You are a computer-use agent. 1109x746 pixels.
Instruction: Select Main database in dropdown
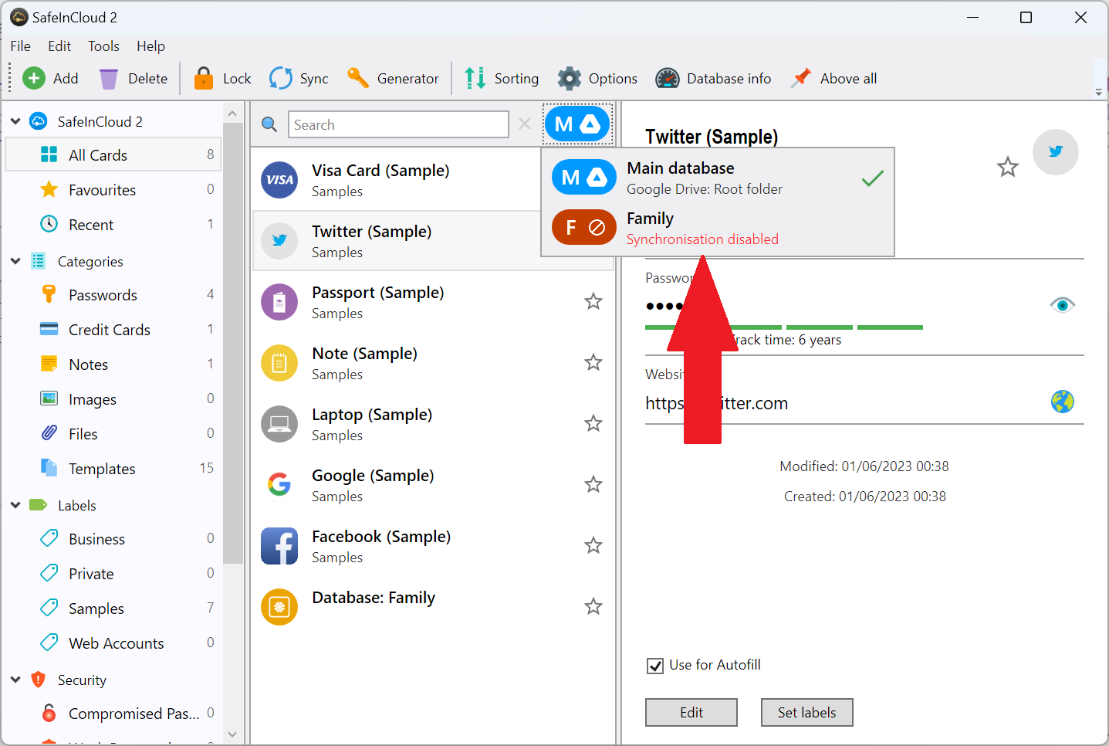[718, 178]
